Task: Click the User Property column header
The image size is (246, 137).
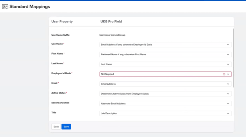Action: [x=62, y=21]
